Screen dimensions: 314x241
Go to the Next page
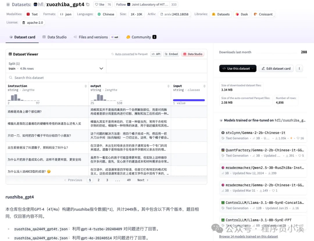point(143,180)
